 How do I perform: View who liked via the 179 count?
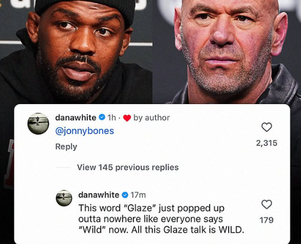pos(266,220)
